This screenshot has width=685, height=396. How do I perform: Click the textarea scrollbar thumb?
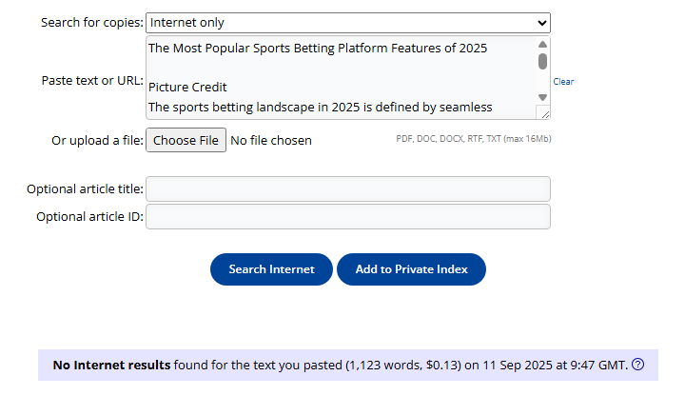(542, 61)
